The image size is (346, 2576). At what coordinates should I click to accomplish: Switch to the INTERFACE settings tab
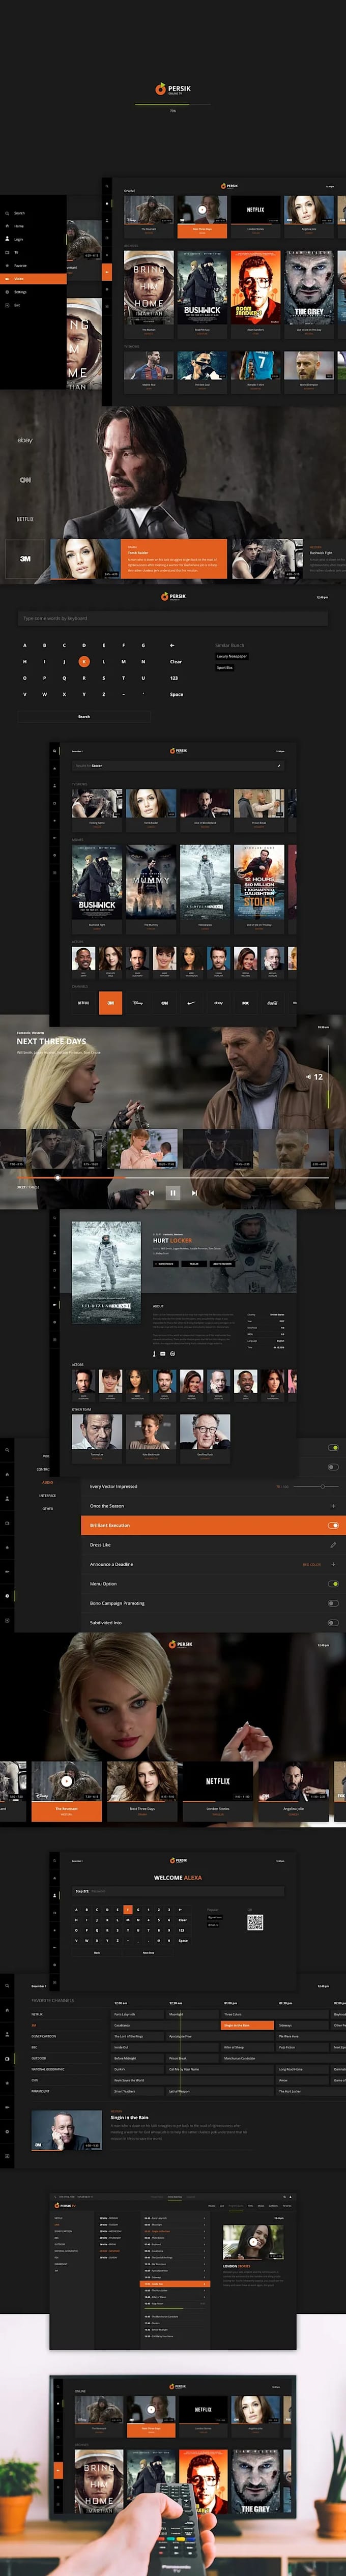tap(48, 1495)
